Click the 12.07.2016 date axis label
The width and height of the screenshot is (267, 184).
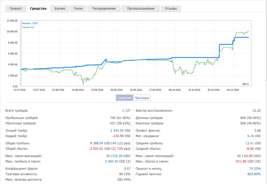coord(19,90)
